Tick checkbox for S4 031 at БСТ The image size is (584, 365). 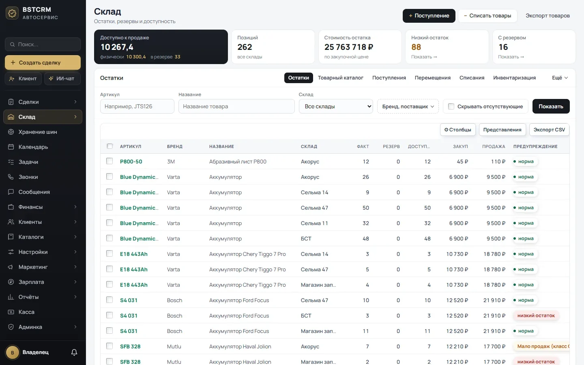pos(109,315)
